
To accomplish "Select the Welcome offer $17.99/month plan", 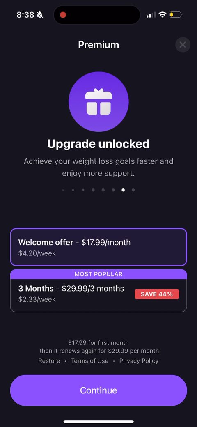I will pos(98,247).
